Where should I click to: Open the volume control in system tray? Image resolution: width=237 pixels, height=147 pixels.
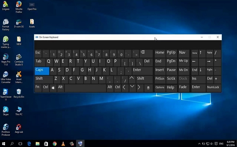pyautogui.click(x=212, y=144)
